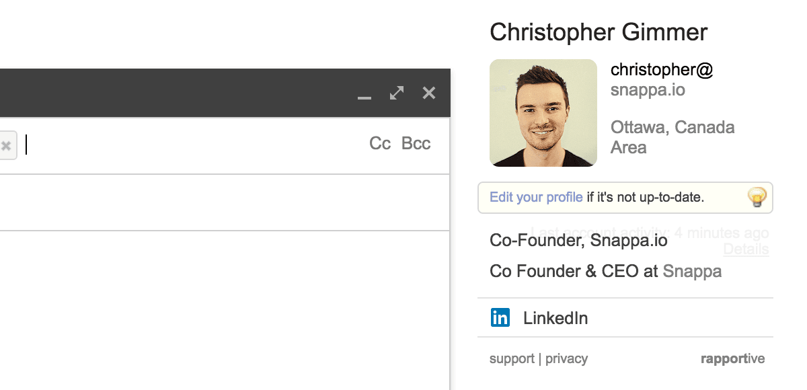
Task: Focus the Subject line field
Action: 225,202
